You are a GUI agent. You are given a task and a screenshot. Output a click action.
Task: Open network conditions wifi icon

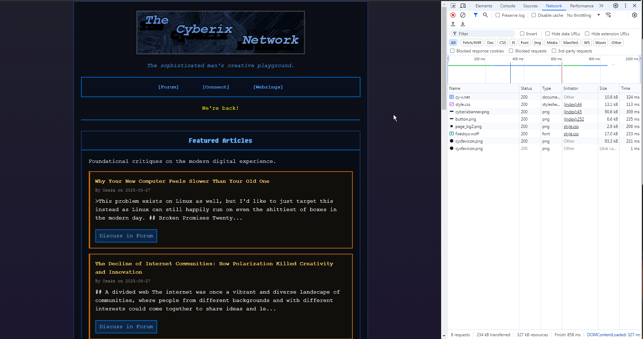[x=608, y=15]
